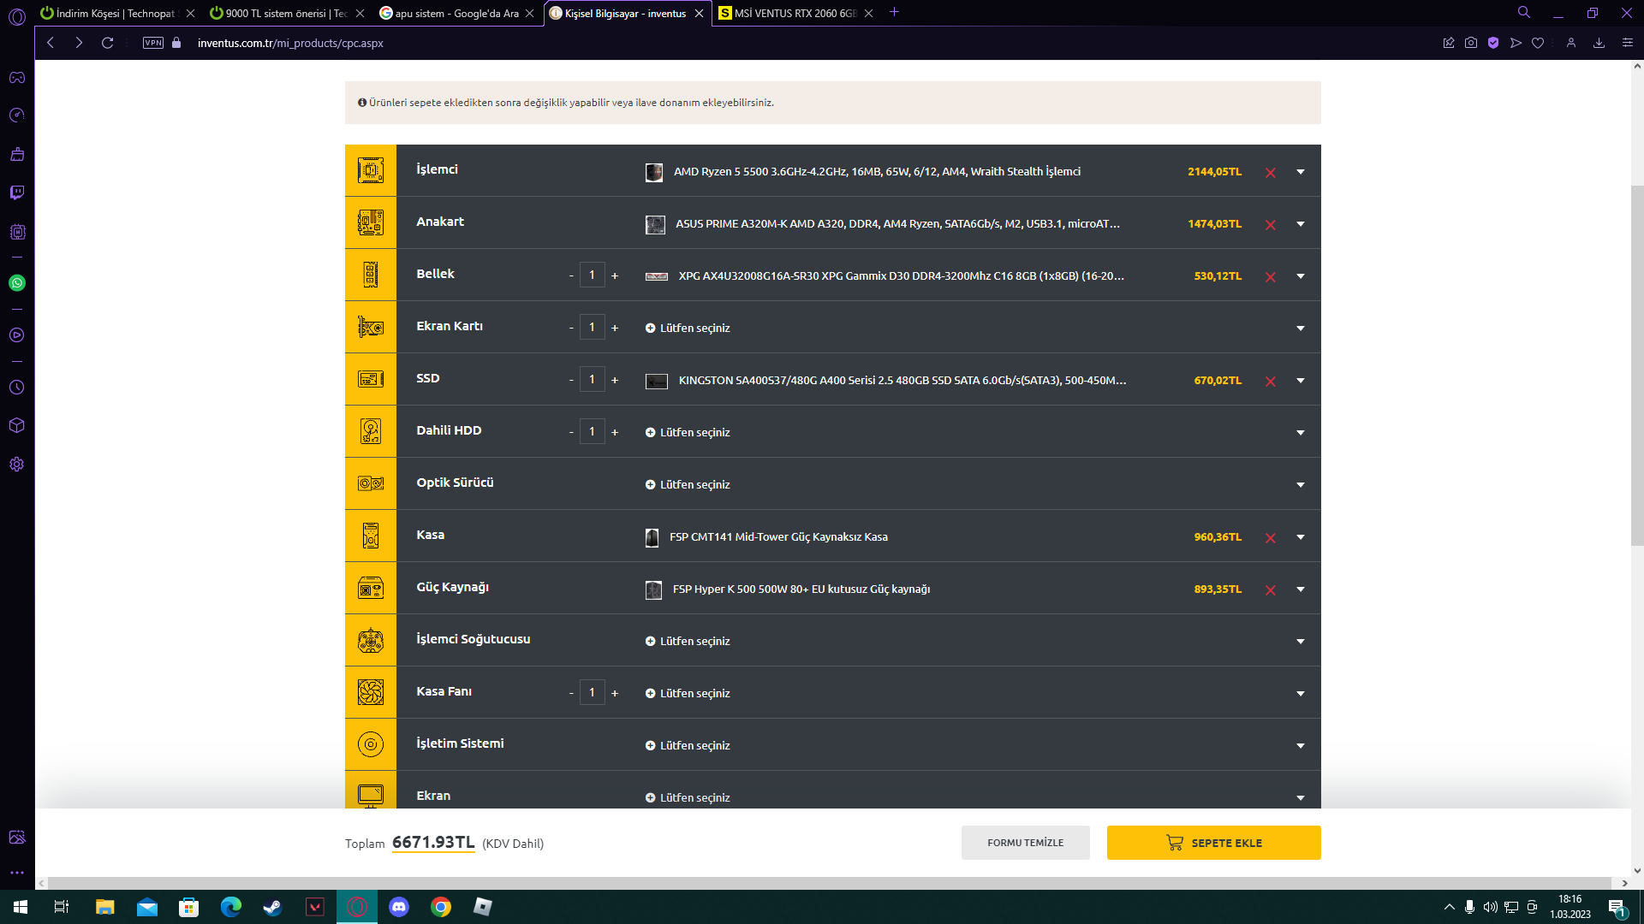This screenshot has width=1644, height=924.
Task: Open Steam from the Windows taskbar
Action: (x=272, y=907)
